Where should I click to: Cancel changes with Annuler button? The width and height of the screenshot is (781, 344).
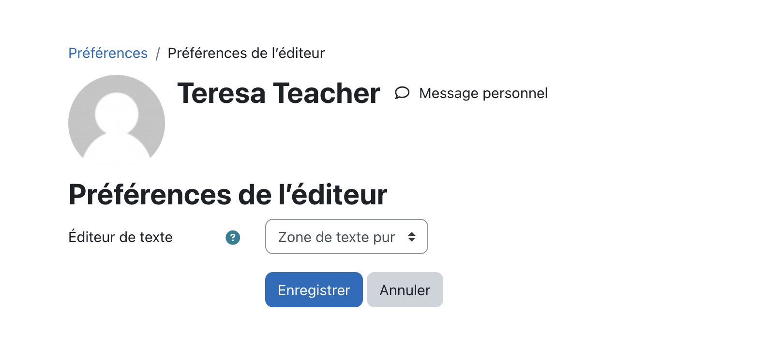[405, 290]
